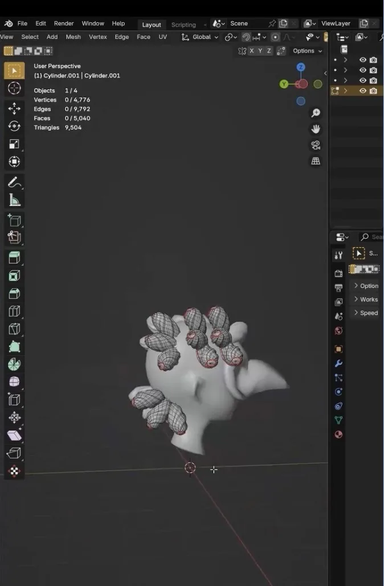Select the Measure tool

(x=14, y=200)
